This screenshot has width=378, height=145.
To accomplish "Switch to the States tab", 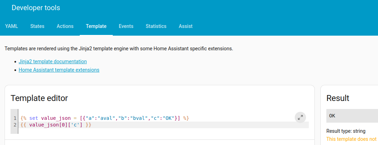I will (x=37, y=26).
